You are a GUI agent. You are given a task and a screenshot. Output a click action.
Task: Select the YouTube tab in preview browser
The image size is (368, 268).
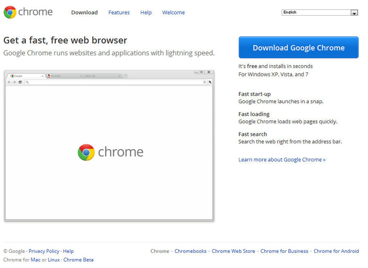click(x=65, y=76)
